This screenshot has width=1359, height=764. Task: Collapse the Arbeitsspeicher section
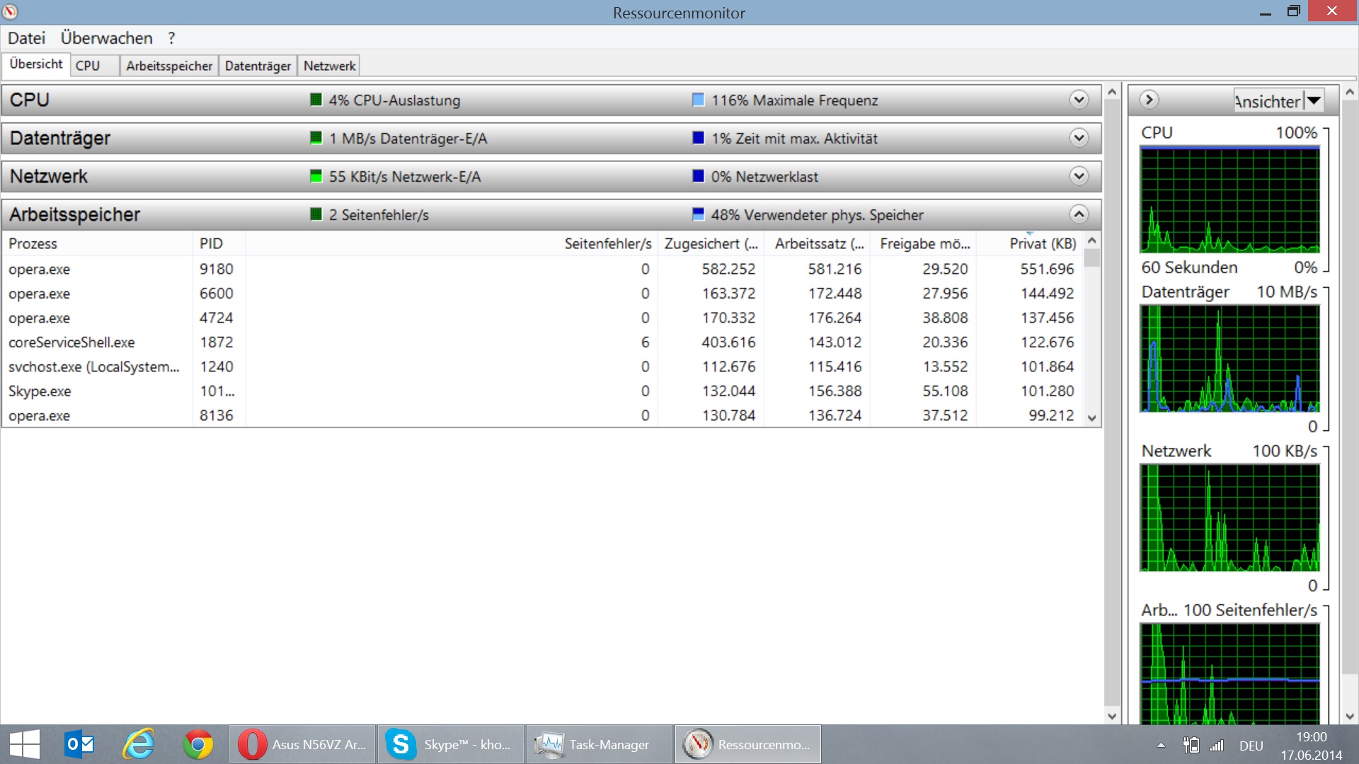[x=1079, y=214]
